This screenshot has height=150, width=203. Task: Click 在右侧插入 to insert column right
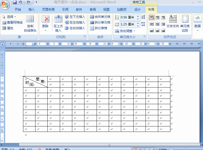coord(75,28)
